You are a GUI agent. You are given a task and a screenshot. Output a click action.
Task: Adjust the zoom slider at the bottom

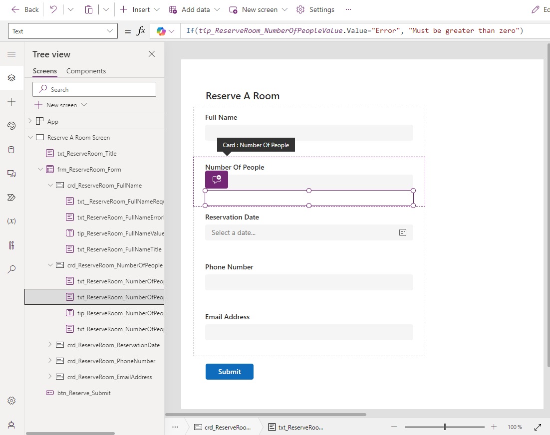coord(444,427)
